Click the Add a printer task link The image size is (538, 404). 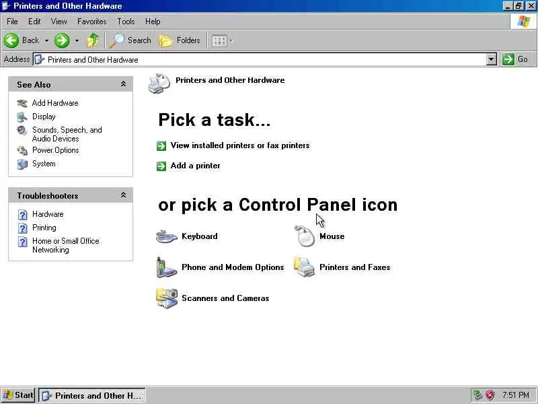195,166
